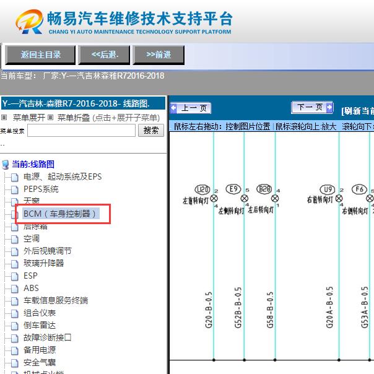Image resolution: width=374 pixels, height=374 pixels.
Task: Open the 故障诊断接口 tree item
Action: click(x=47, y=337)
